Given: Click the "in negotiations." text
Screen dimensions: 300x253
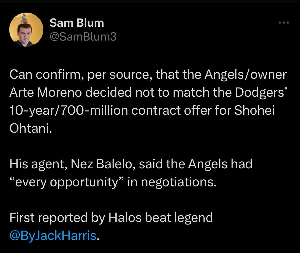Looking at the screenshot, I should (x=172, y=182).
